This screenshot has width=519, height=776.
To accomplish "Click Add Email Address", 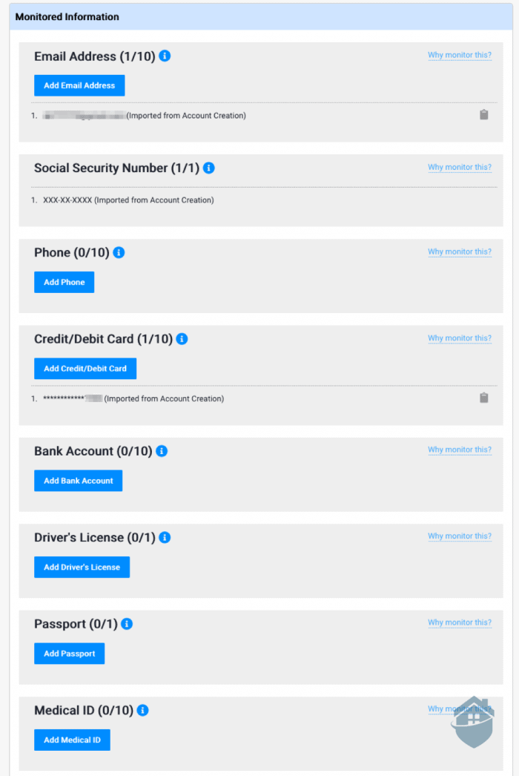I will point(79,85).
